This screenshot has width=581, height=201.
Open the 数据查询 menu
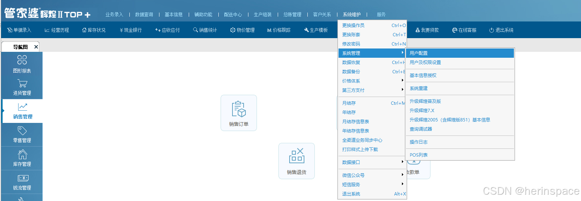coord(144,14)
